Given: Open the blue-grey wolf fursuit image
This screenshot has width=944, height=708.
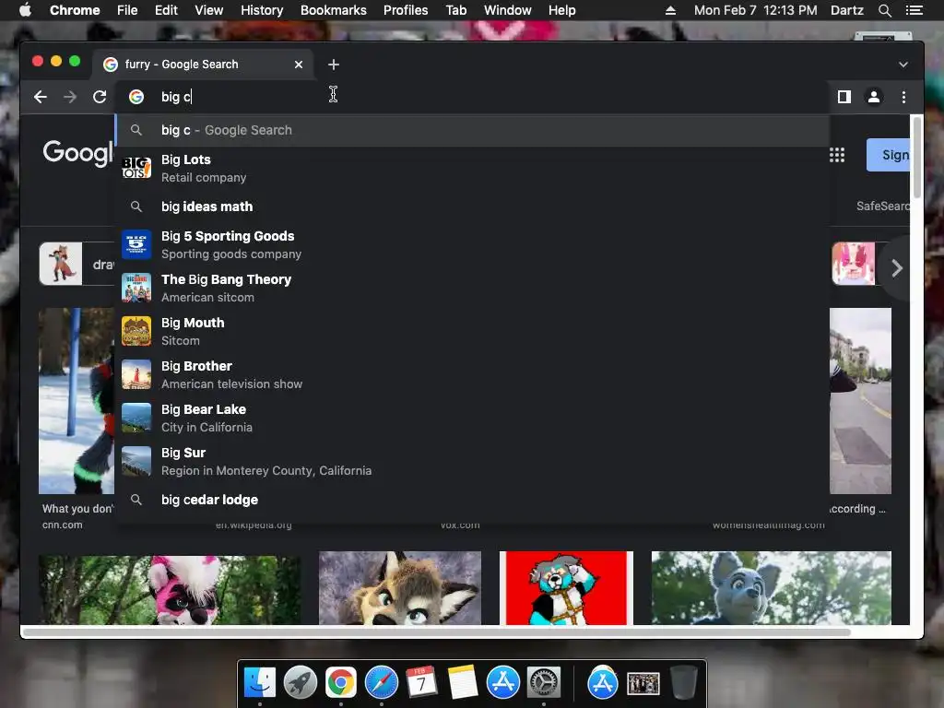Looking at the screenshot, I should point(772,587).
